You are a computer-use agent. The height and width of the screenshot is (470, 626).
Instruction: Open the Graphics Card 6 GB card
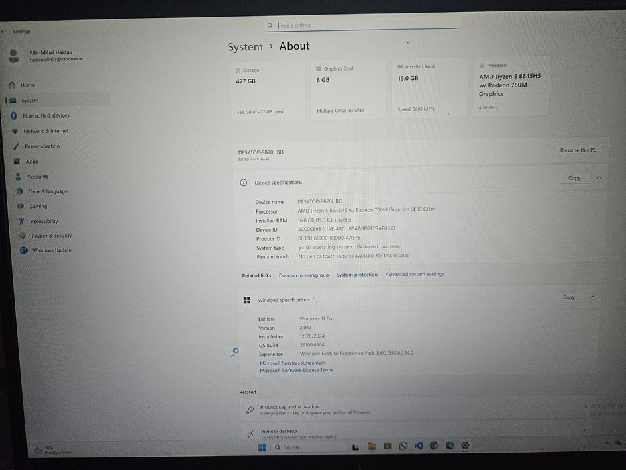coord(348,89)
